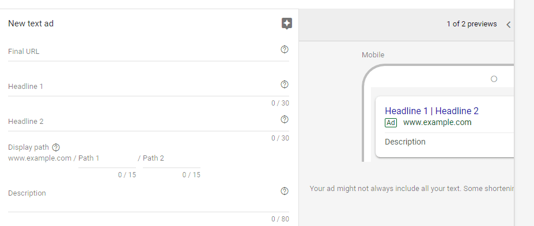534x226 pixels.
Task: Click in the Headline 2 field
Action: [149, 122]
